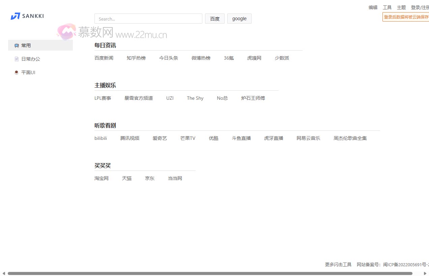Screen dimensions: 429x276
Task: Select the TV icon beside 常用
Action: coord(16,45)
